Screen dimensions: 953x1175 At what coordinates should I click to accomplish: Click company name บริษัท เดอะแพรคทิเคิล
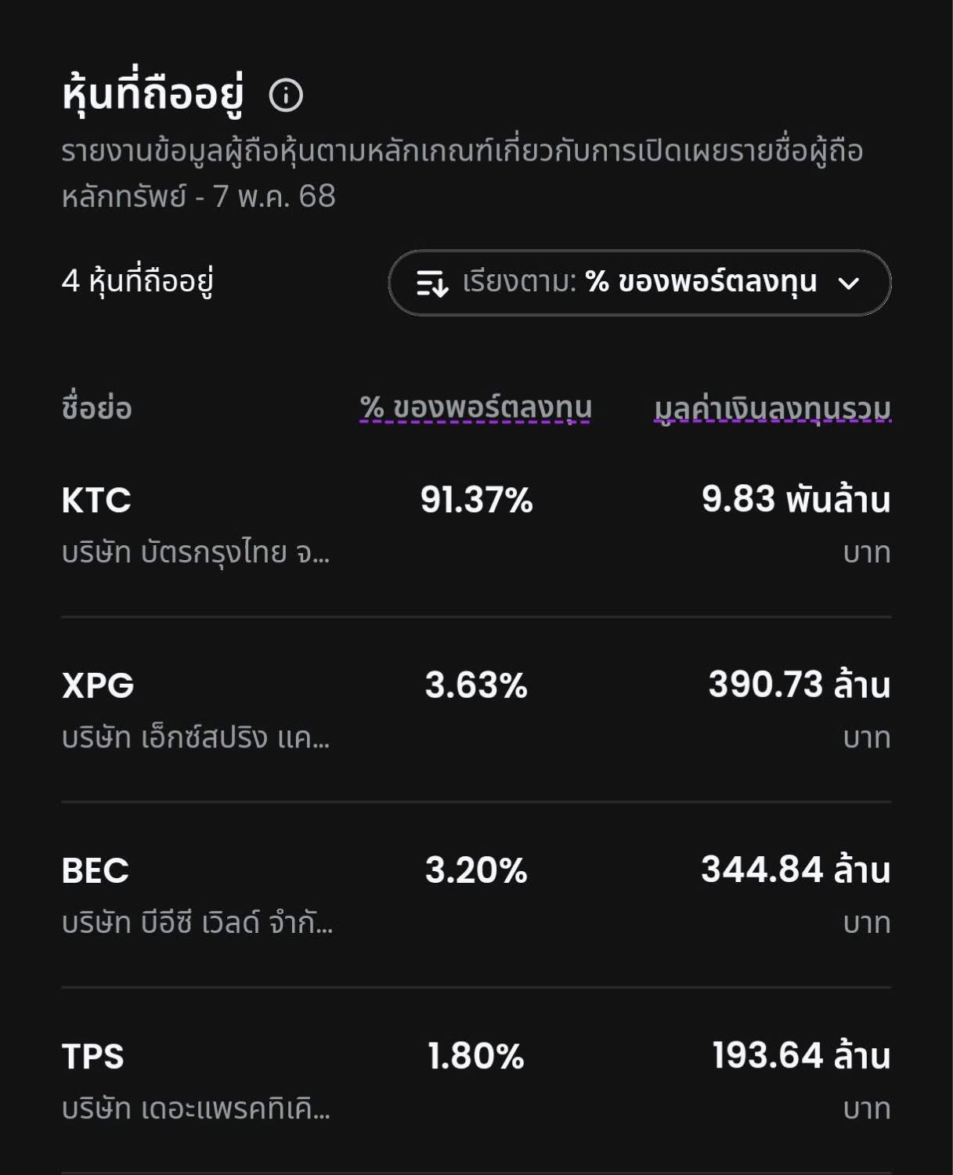tap(196, 1109)
